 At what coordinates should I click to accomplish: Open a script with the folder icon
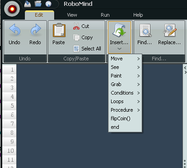[38, 4]
